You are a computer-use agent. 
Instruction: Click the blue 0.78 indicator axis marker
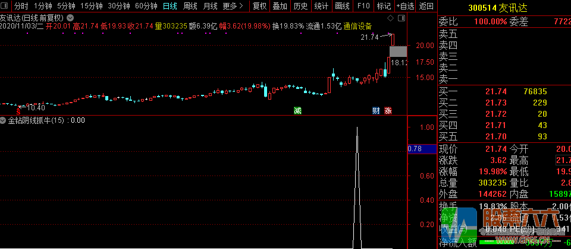pyautogui.click(x=422, y=149)
